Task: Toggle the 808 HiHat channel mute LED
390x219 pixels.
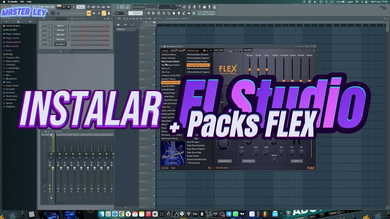Action: 41,35
